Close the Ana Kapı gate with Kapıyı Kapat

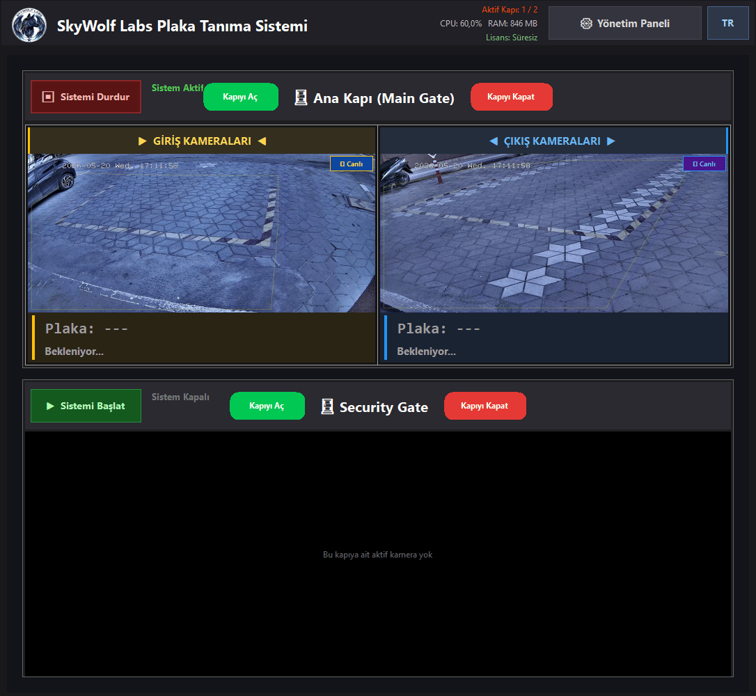coord(511,97)
